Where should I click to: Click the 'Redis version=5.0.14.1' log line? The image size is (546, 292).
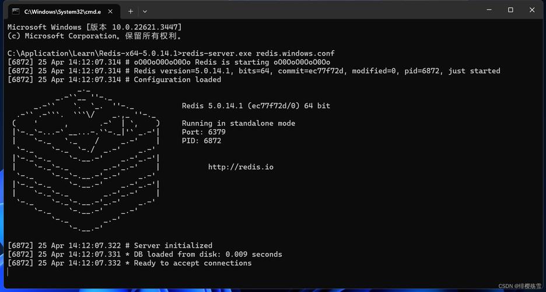click(x=254, y=71)
